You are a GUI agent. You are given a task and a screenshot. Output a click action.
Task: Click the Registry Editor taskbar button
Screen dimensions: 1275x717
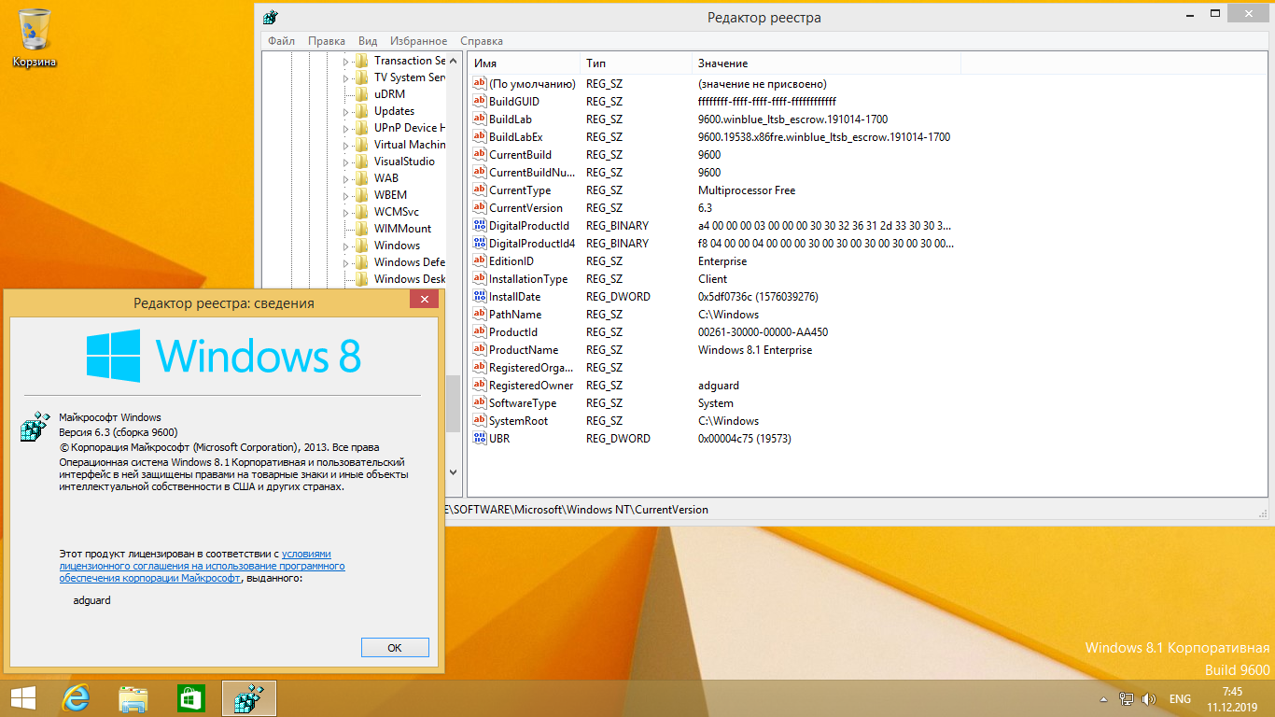click(x=249, y=698)
